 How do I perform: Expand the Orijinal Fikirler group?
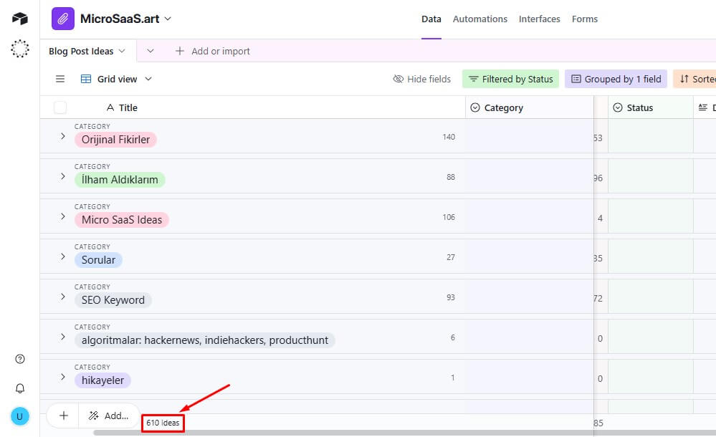[x=62, y=136]
